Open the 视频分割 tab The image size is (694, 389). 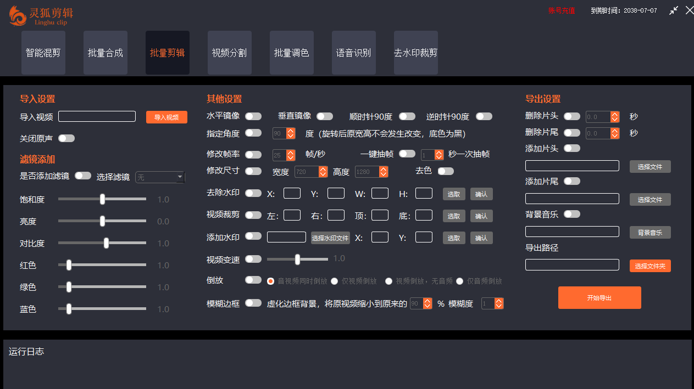click(x=229, y=52)
